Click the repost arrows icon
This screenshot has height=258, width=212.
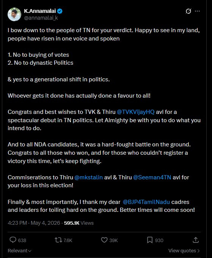(x=58, y=240)
